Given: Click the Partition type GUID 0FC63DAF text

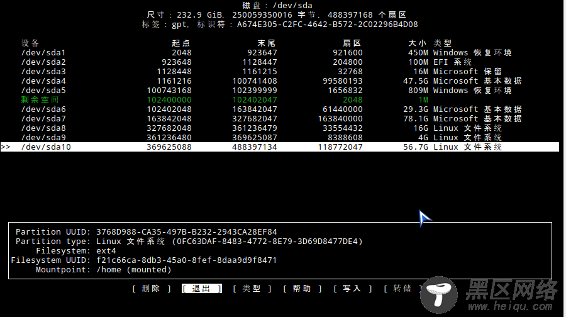Looking at the screenshot, I should [267, 241].
